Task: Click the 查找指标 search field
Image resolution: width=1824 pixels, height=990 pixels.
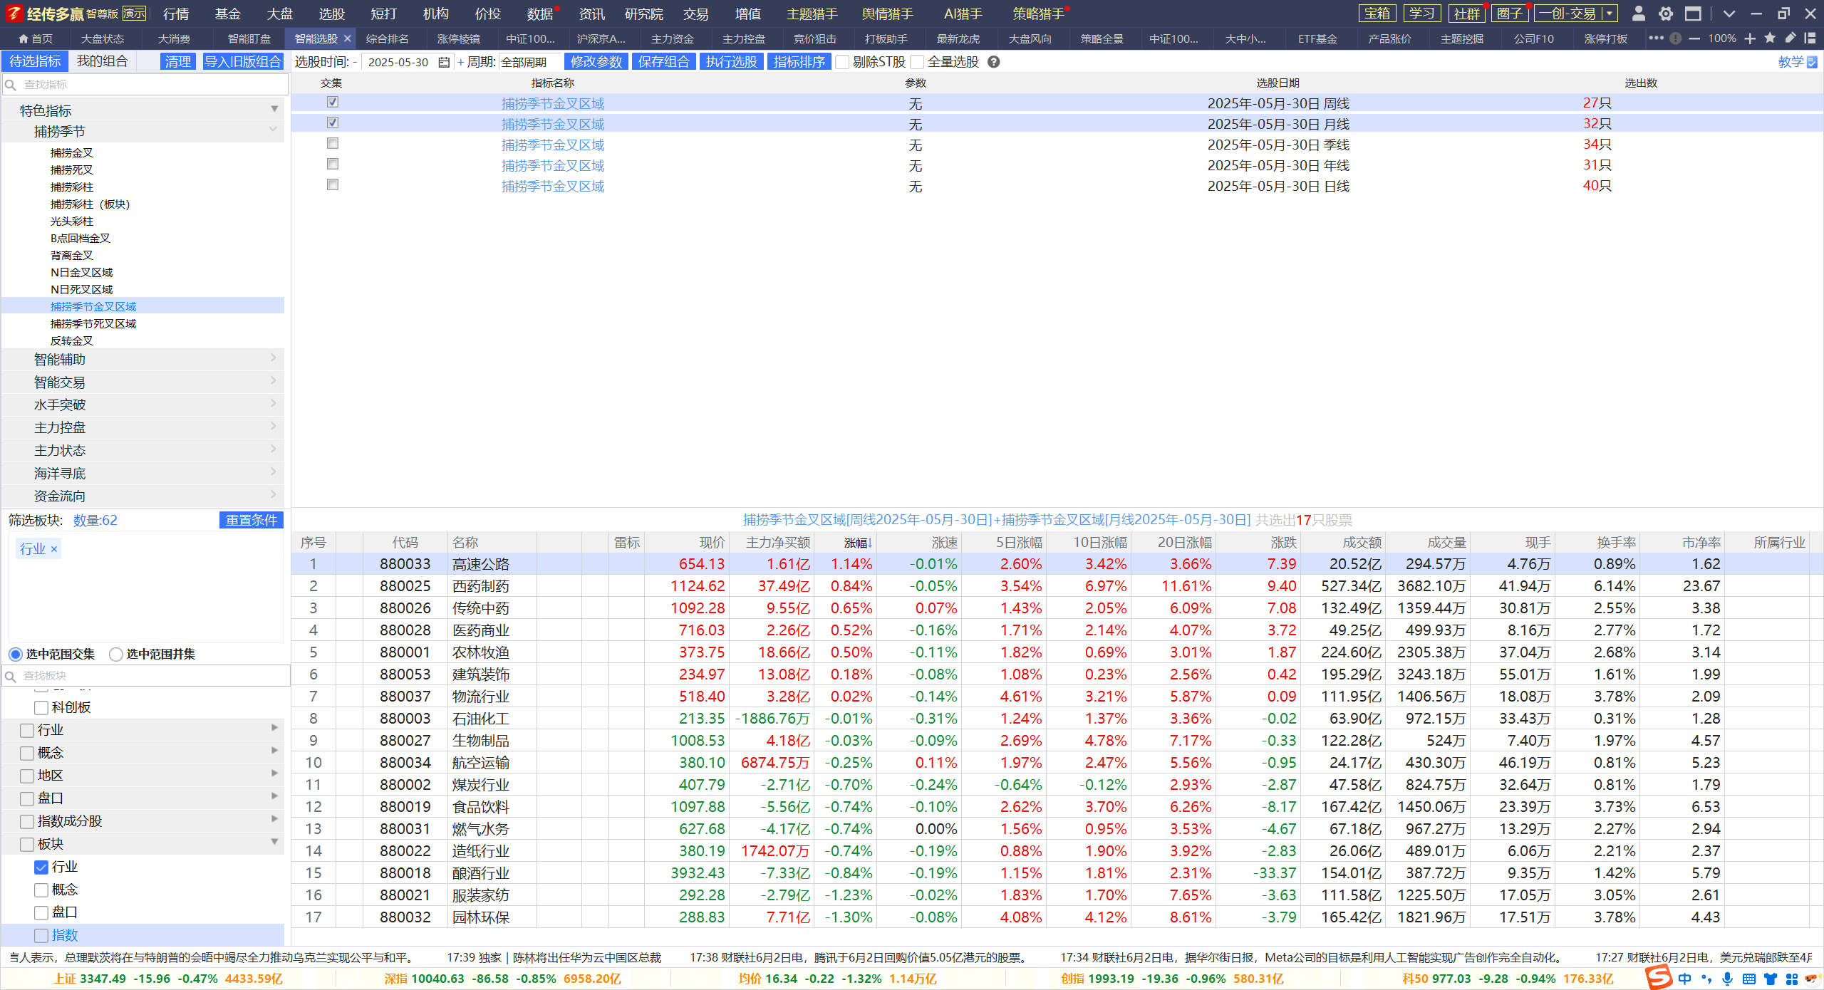Action: [146, 85]
